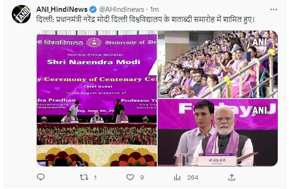The height and width of the screenshot is (189, 289).
Task: Open the @AHindinews handle link
Action: tap(121, 9)
